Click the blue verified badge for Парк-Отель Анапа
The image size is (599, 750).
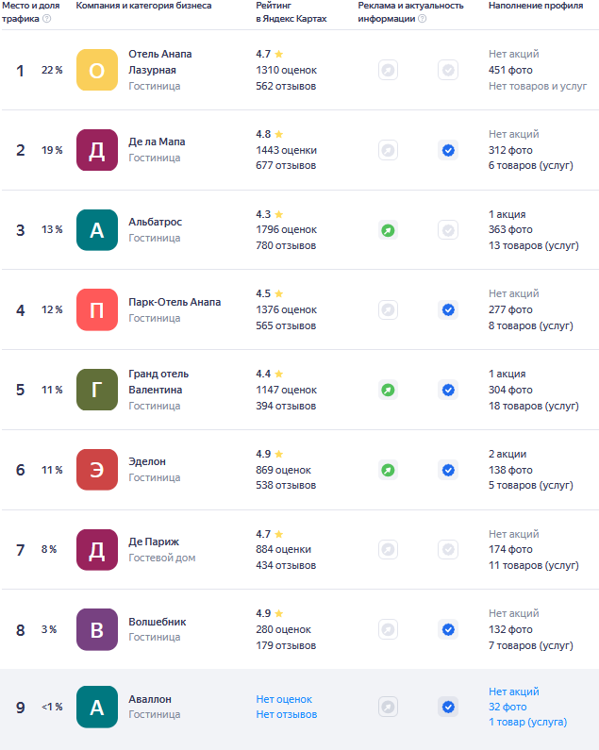coord(448,310)
